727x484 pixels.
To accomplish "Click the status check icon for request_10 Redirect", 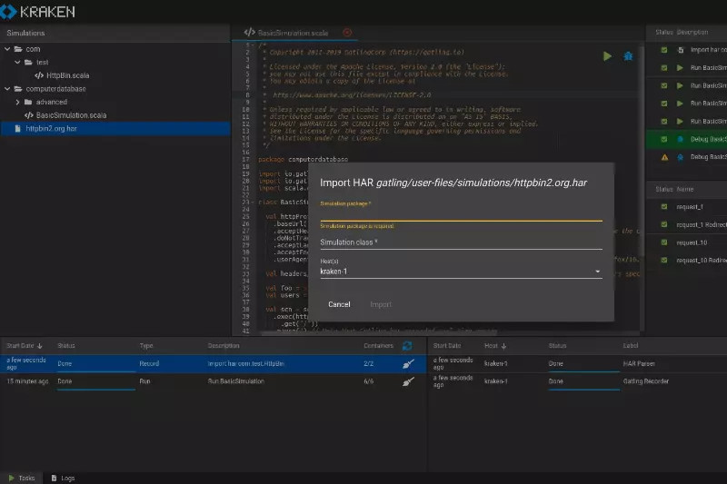I will [x=664, y=261].
